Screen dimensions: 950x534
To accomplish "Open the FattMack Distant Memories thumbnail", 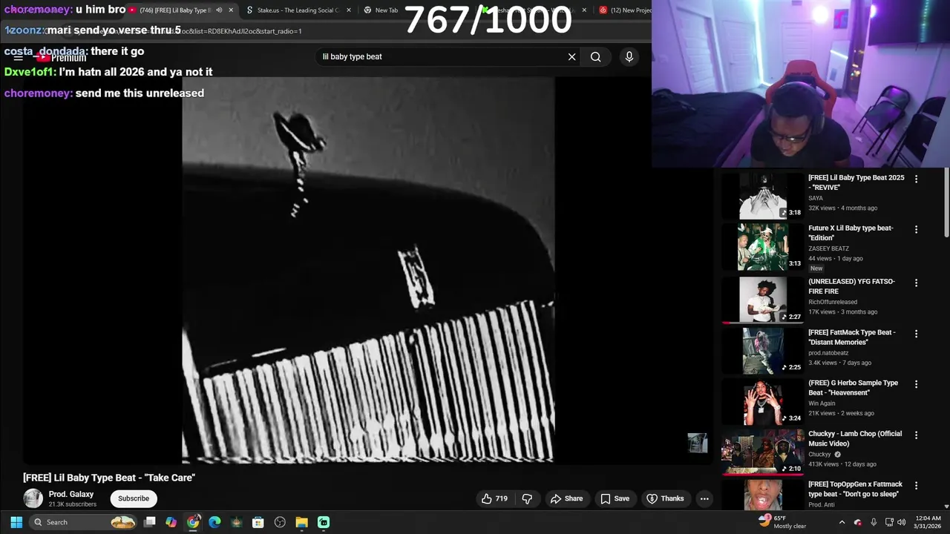I will pyautogui.click(x=762, y=351).
